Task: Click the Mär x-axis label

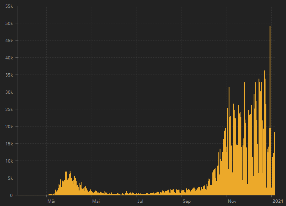Action: coord(52,201)
